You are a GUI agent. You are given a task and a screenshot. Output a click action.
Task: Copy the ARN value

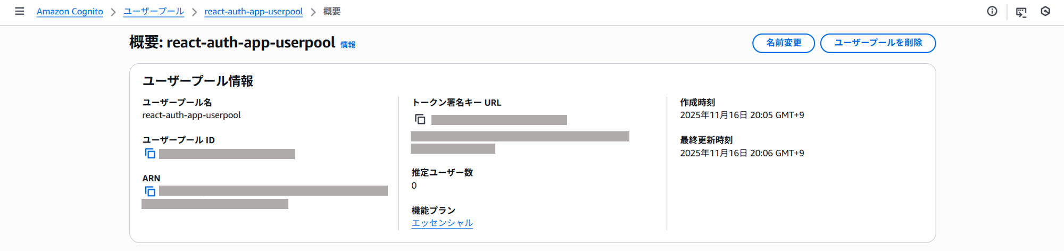150,191
